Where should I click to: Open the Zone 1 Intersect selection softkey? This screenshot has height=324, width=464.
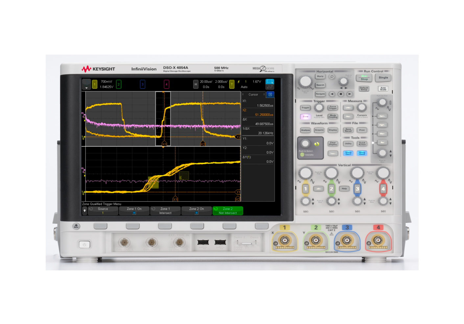165,211
